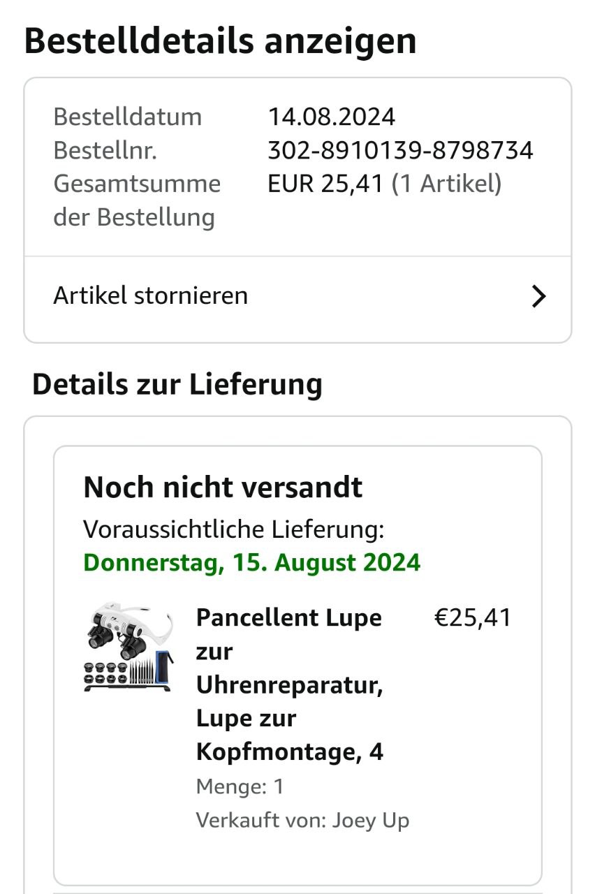Tap the green Donnerstag, 15. August 2024 date
This screenshot has width=595, height=894.
[251, 562]
